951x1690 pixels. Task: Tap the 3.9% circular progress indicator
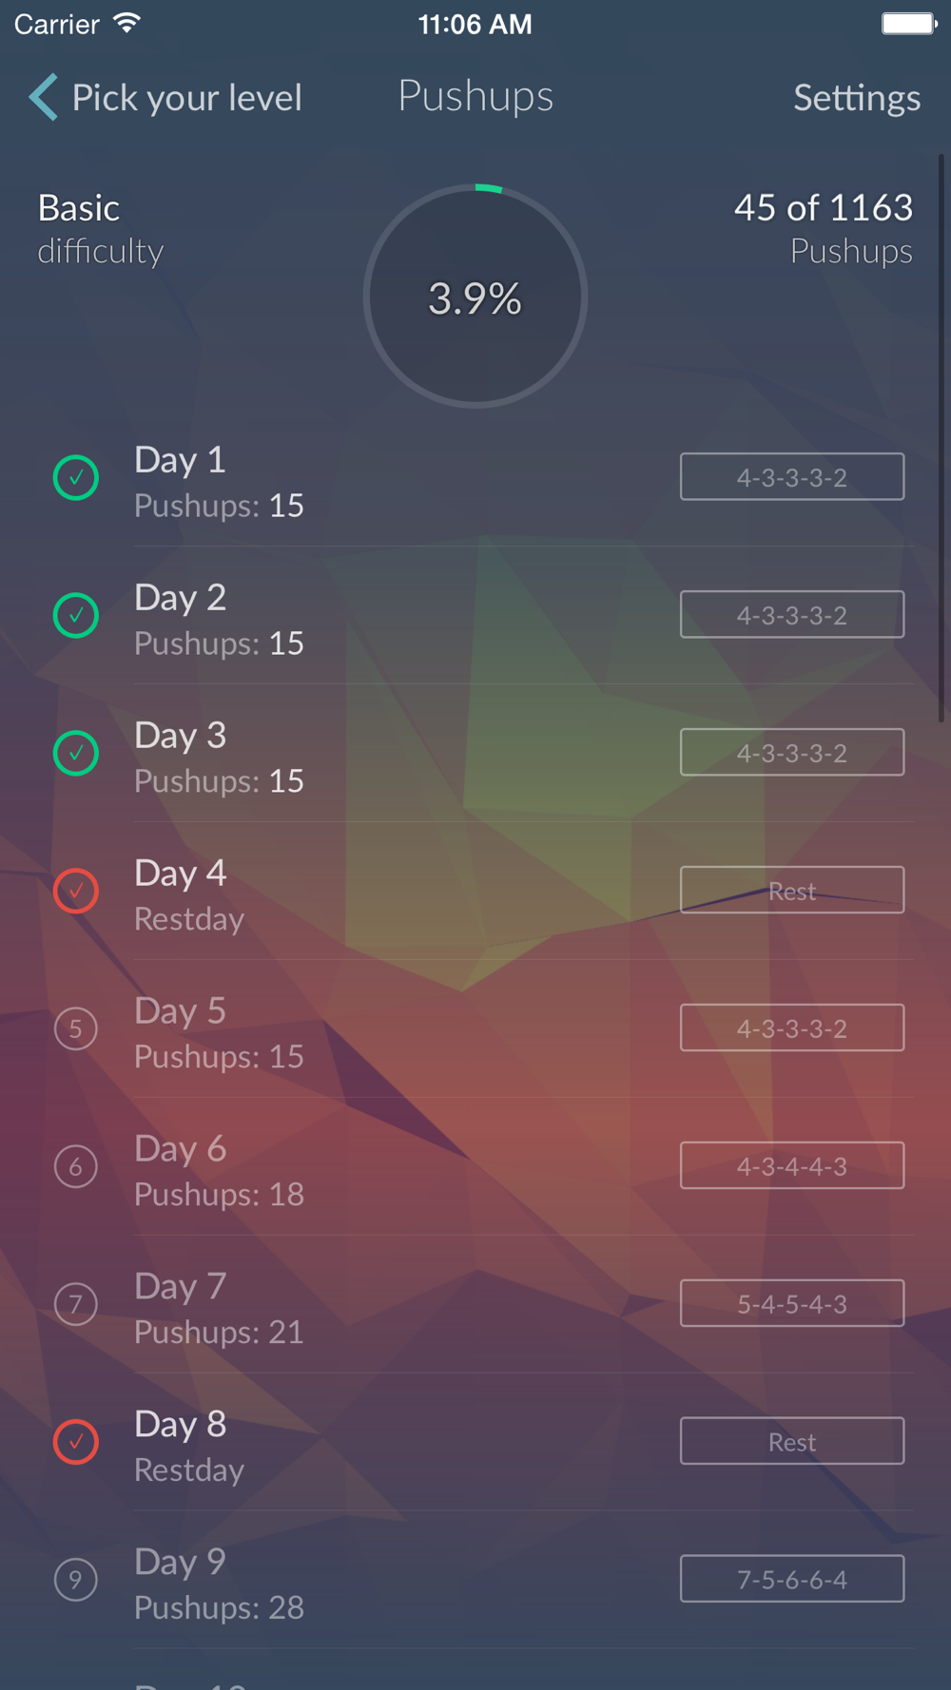pos(475,297)
